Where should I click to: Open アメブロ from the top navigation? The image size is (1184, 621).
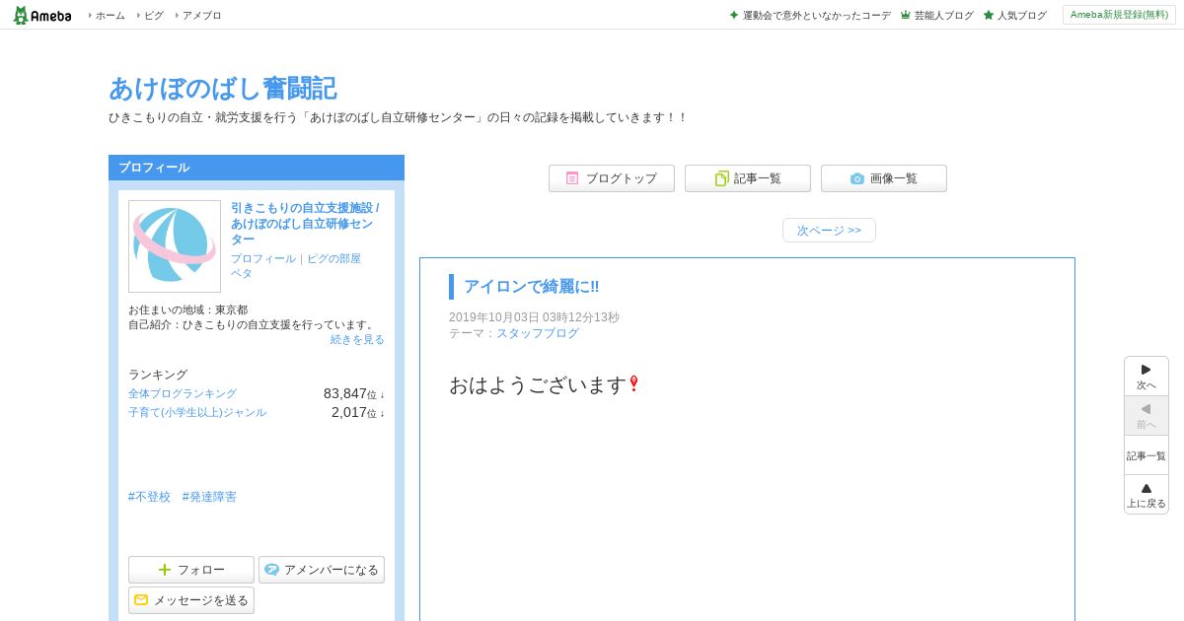tap(202, 16)
